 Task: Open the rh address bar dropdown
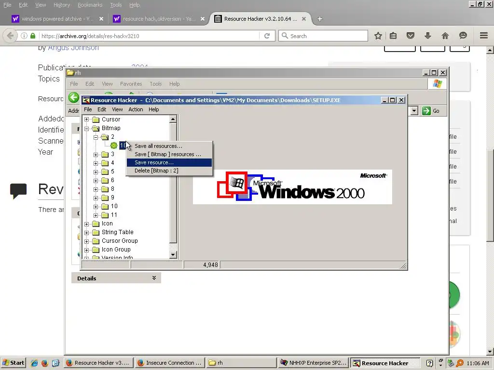pyautogui.click(x=414, y=111)
